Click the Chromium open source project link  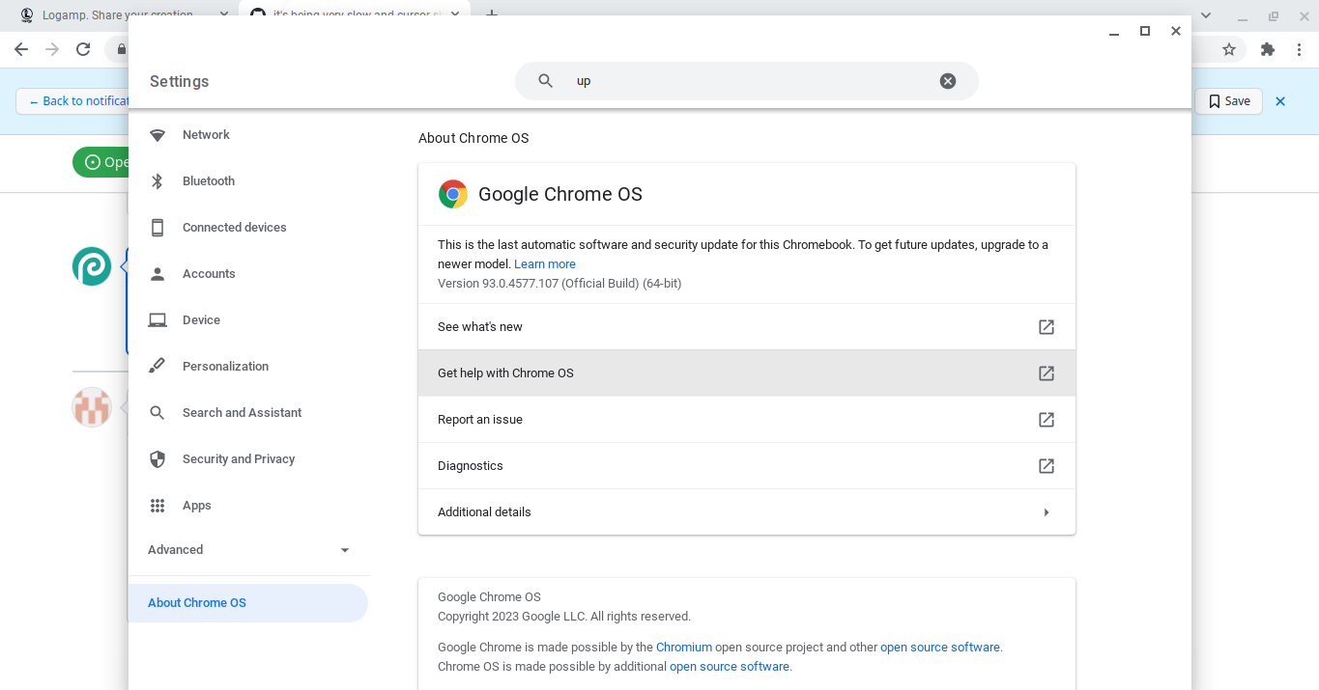[x=684, y=647]
